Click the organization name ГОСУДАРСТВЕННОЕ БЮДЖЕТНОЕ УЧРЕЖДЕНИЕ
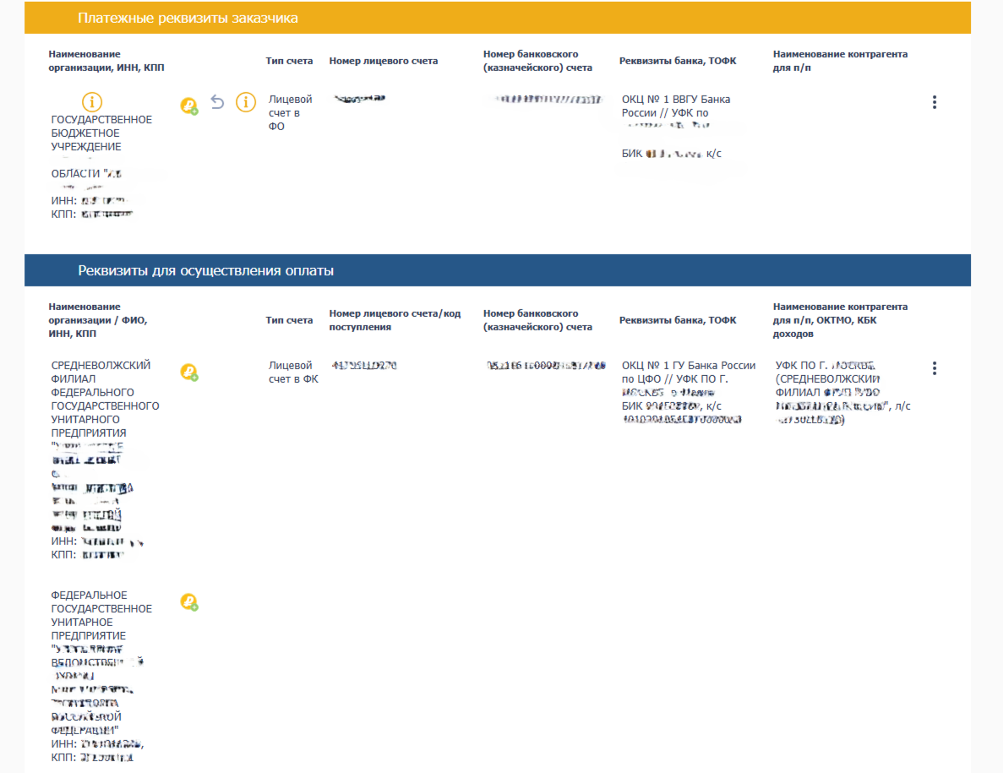1003x773 pixels. (101, 133)
